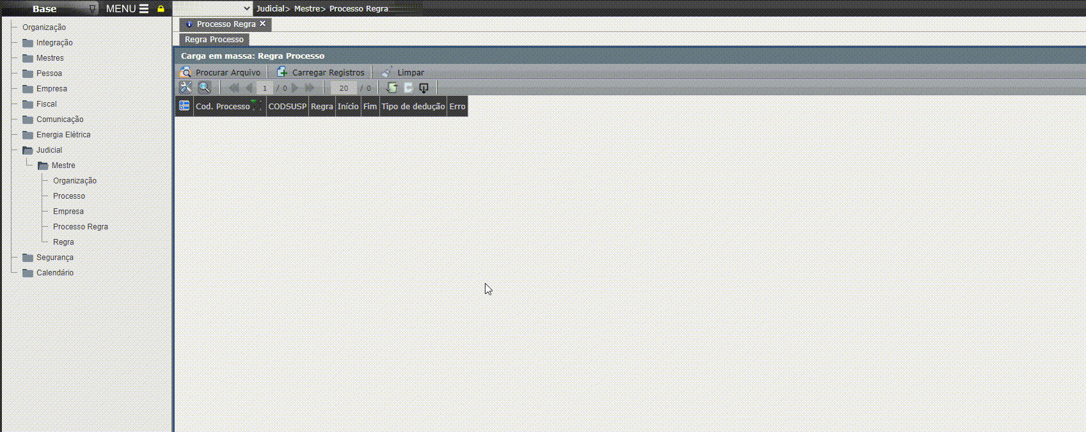Select the Regra Processo tab

(x=214, y=40)
